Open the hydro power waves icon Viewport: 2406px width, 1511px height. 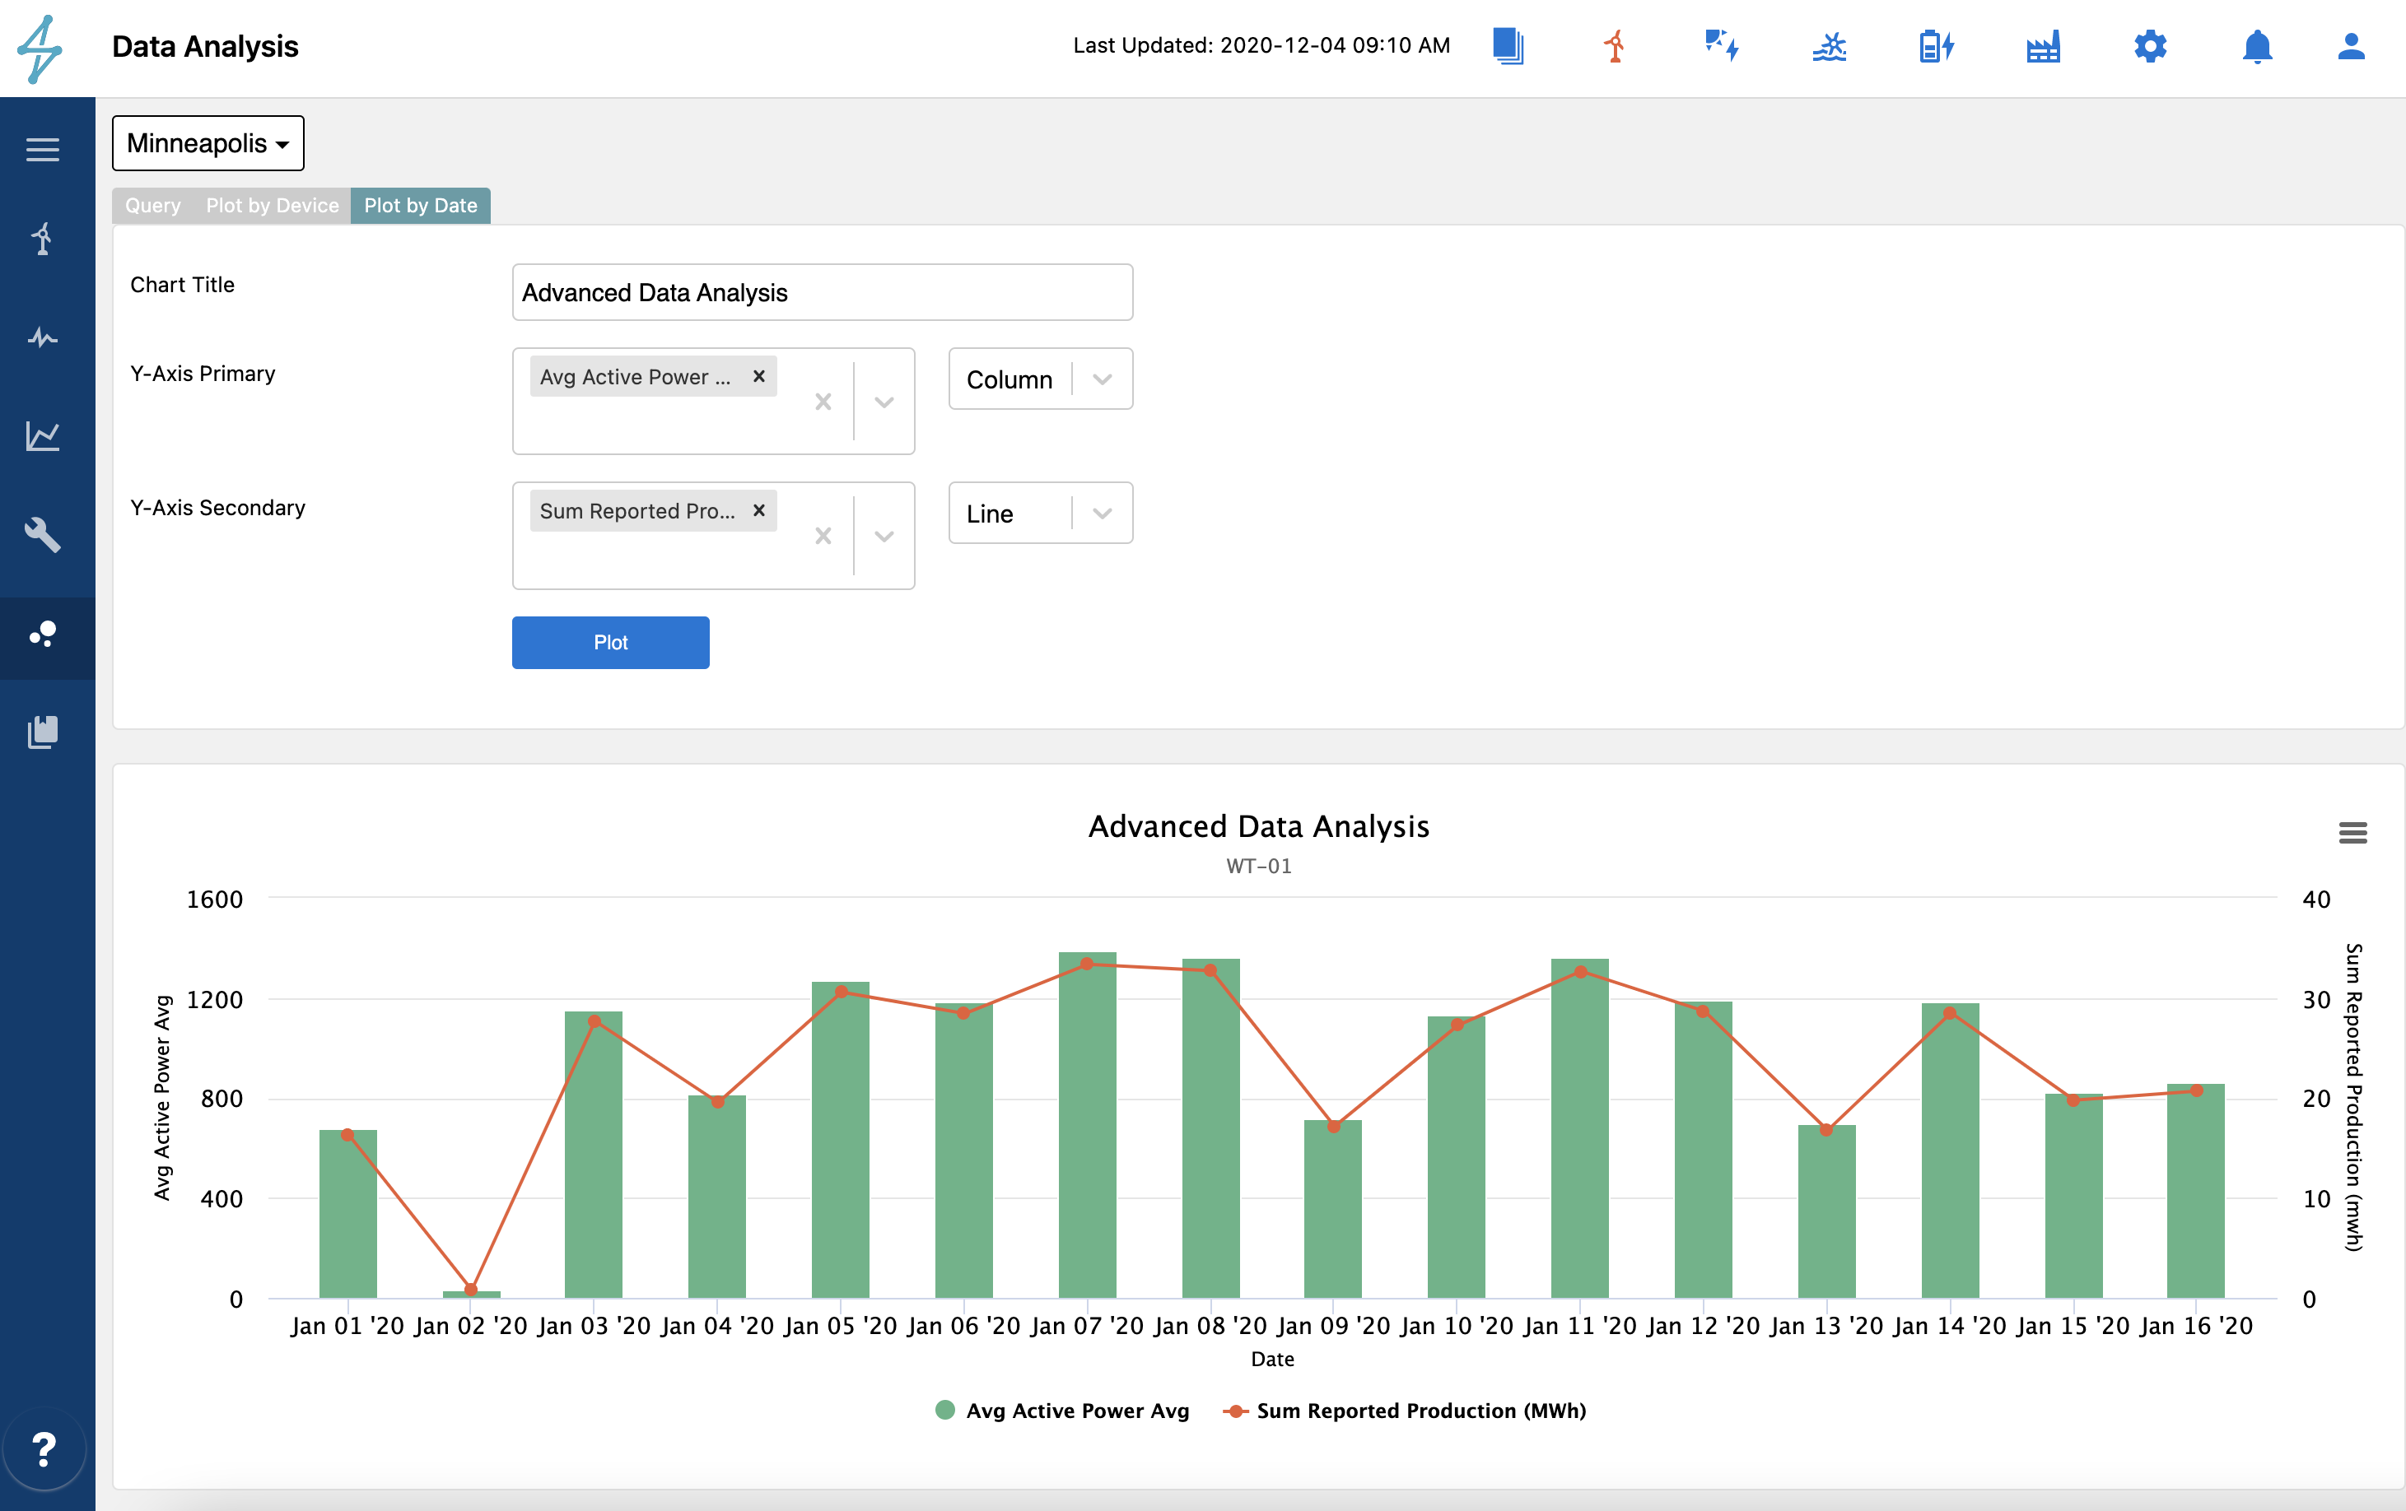click(1829, 46)
